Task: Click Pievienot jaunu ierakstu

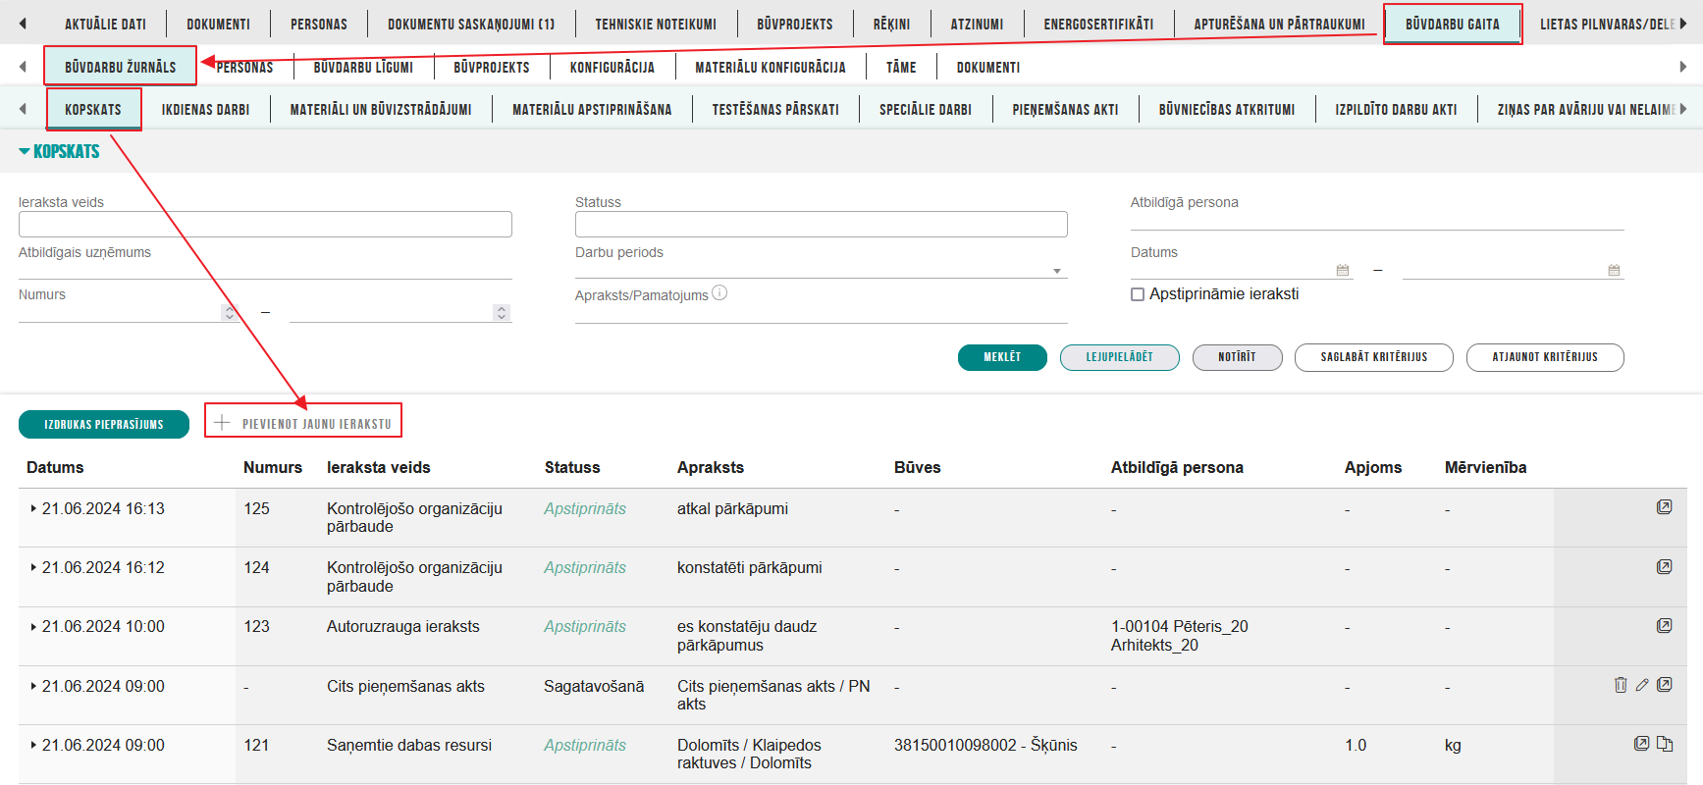Action: click(x=303, y=423)
